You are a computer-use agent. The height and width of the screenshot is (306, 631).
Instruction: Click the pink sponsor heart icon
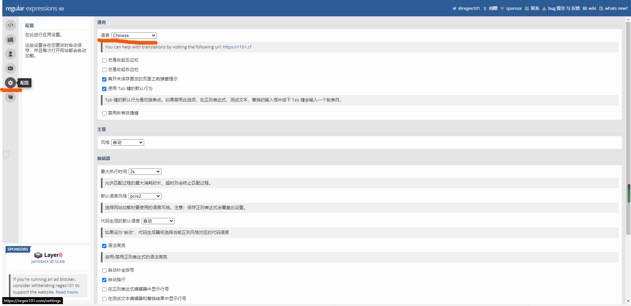pos(502,9)
